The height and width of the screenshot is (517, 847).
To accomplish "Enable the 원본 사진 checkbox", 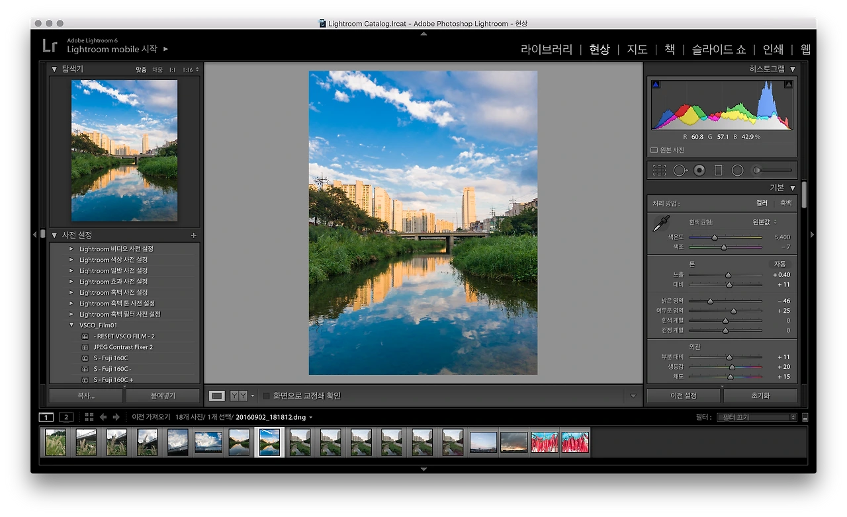I will point(654,150).
